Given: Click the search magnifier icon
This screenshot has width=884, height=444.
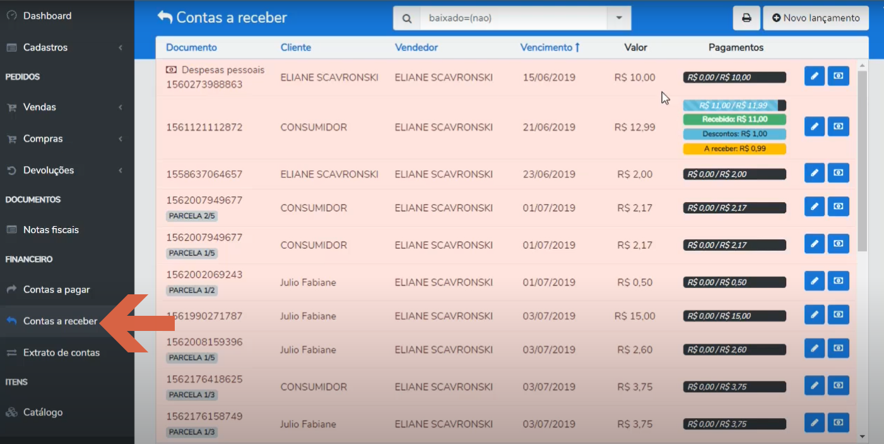Looking at the screenshot, I should [x=407, y=18].
